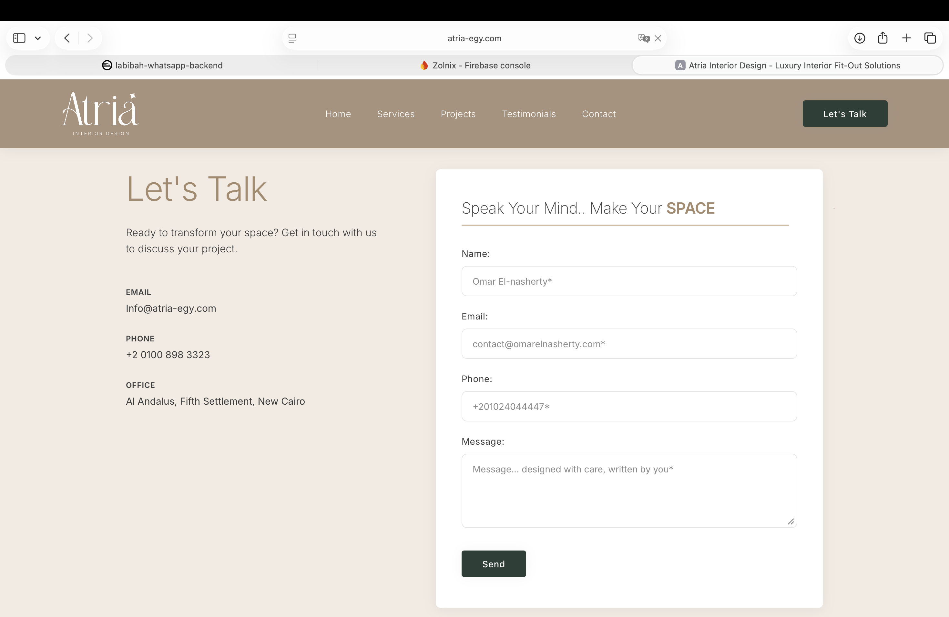The height and width of the screenshot is (617, 949).
Task: Expand the tab group chevron in the toolbar
Action: point(38,38)
